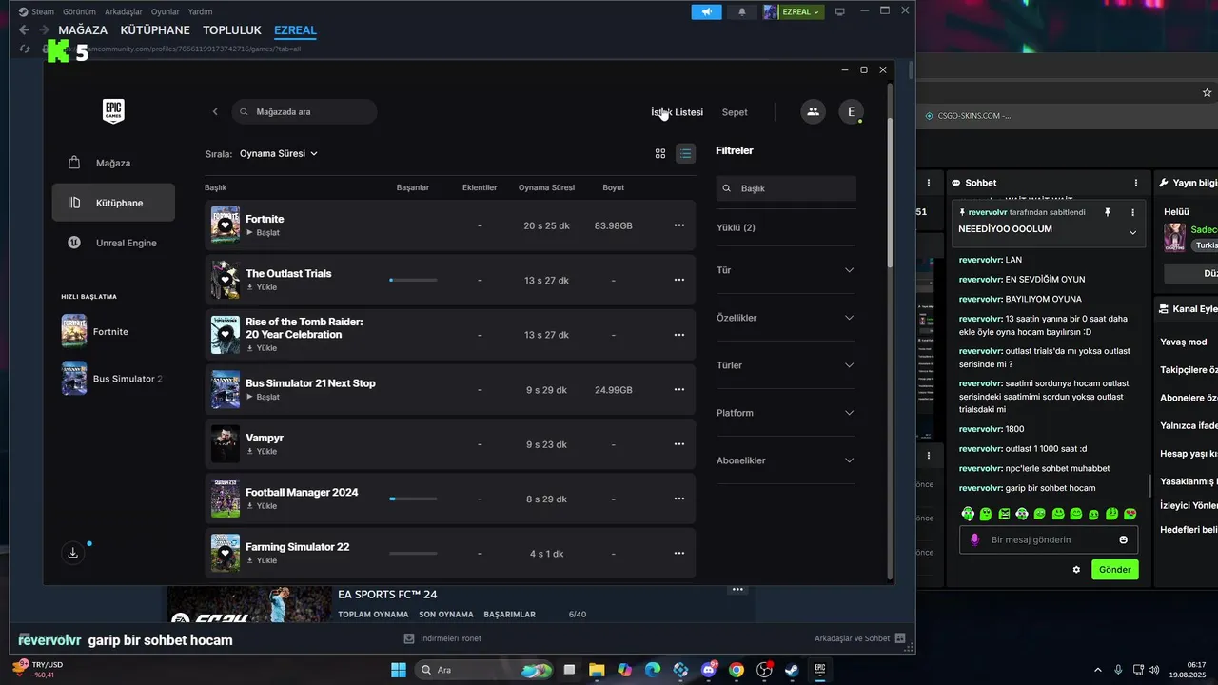
Task: Install The Outlast Trials via Yükle
Action: click(262, 287)
